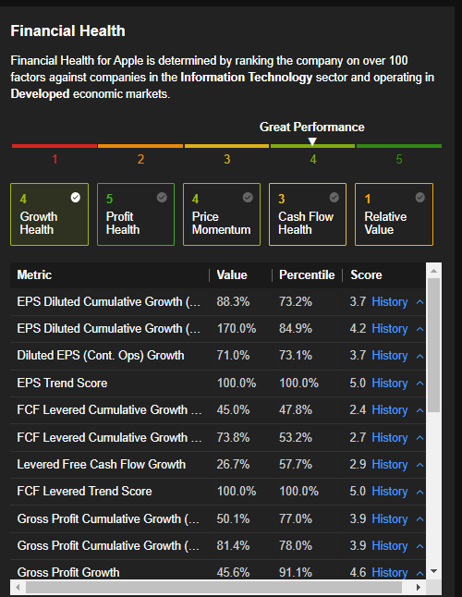
Task: Click the white performance marker triangle
Action: pos(312,141)
